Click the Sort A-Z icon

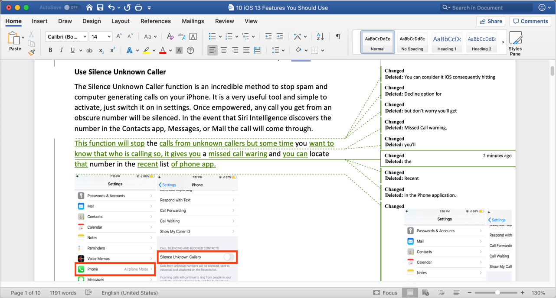320,37
